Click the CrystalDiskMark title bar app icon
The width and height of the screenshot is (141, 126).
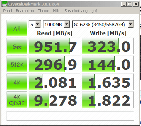click(4, 4)
